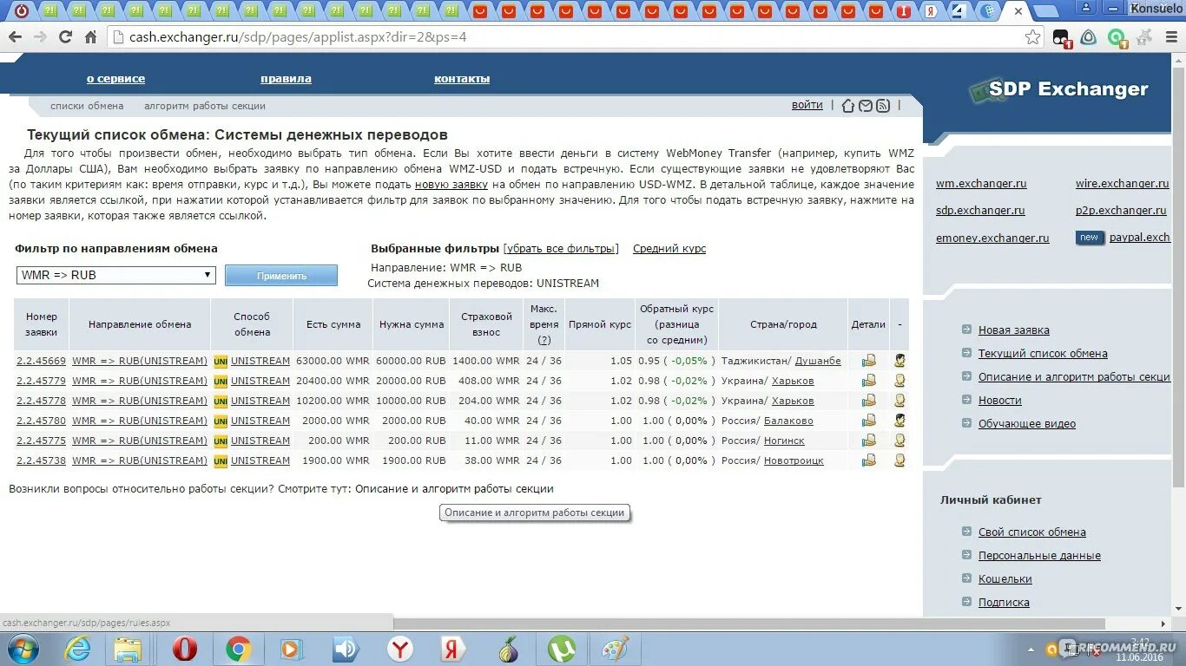Click the site home icon beside войти
1186x666 pixels.
[x=848, y=106]
